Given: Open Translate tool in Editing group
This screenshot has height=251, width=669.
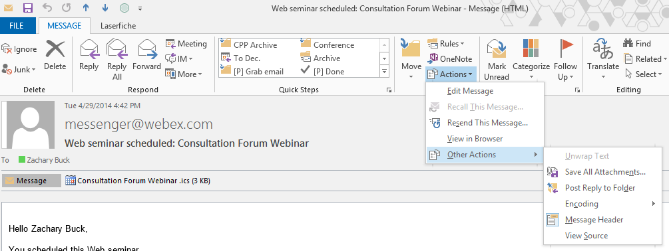Looking at the screenshot, I should click(603, 59).
